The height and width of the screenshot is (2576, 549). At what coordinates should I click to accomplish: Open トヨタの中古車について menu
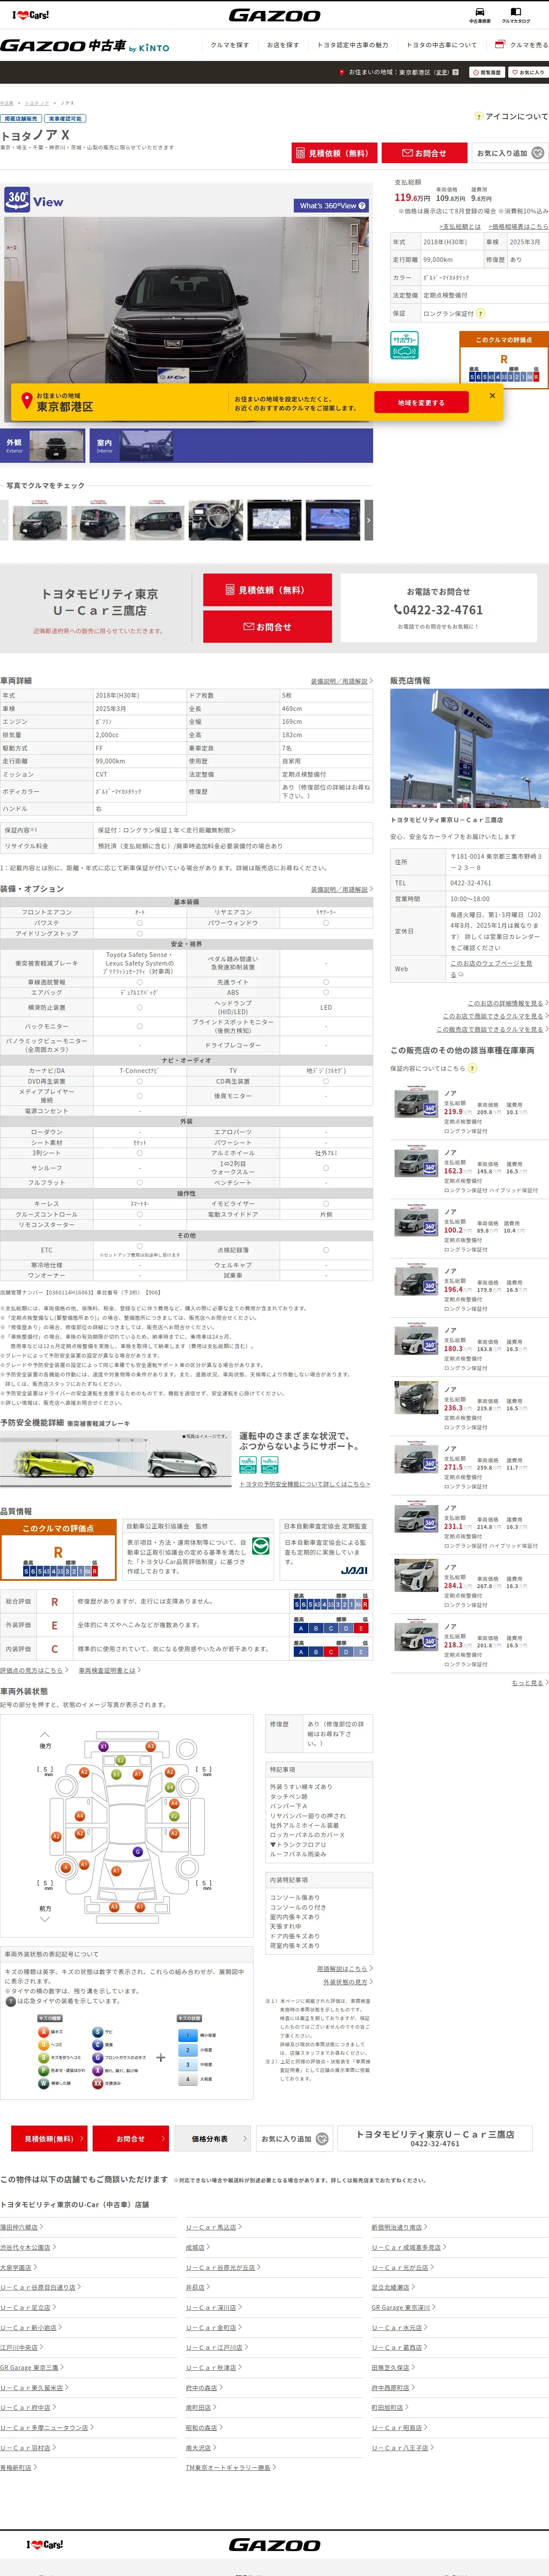click(442, 45)
